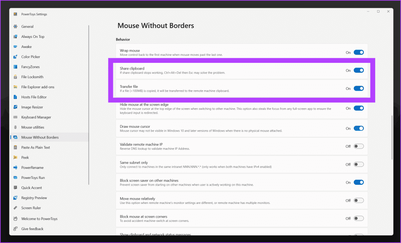Viewport: 401px width, 243px height.
Task: Open the Color Picker page
Action: 49,57
